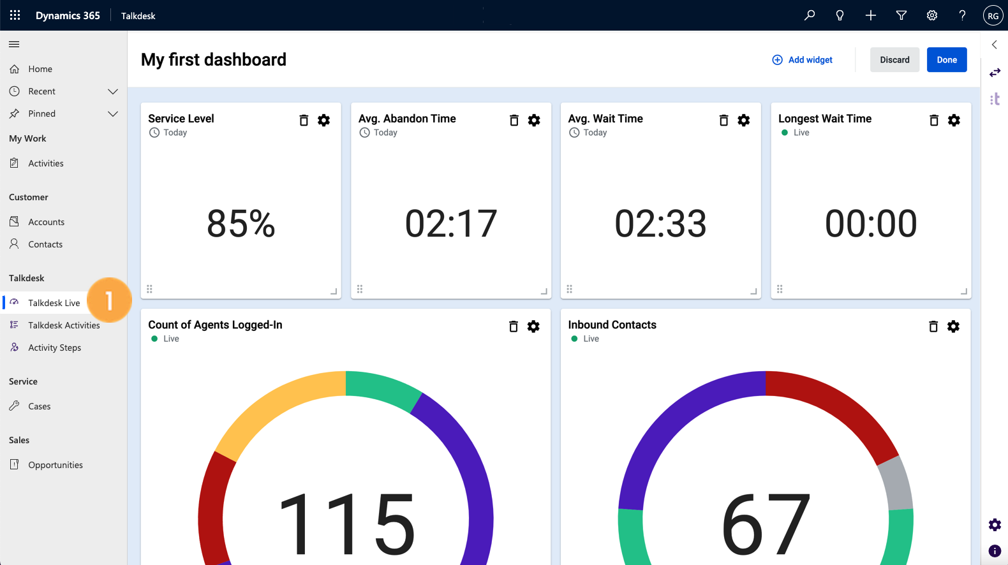
Task: Open the help question mark icon
Action: coord(963,15)
